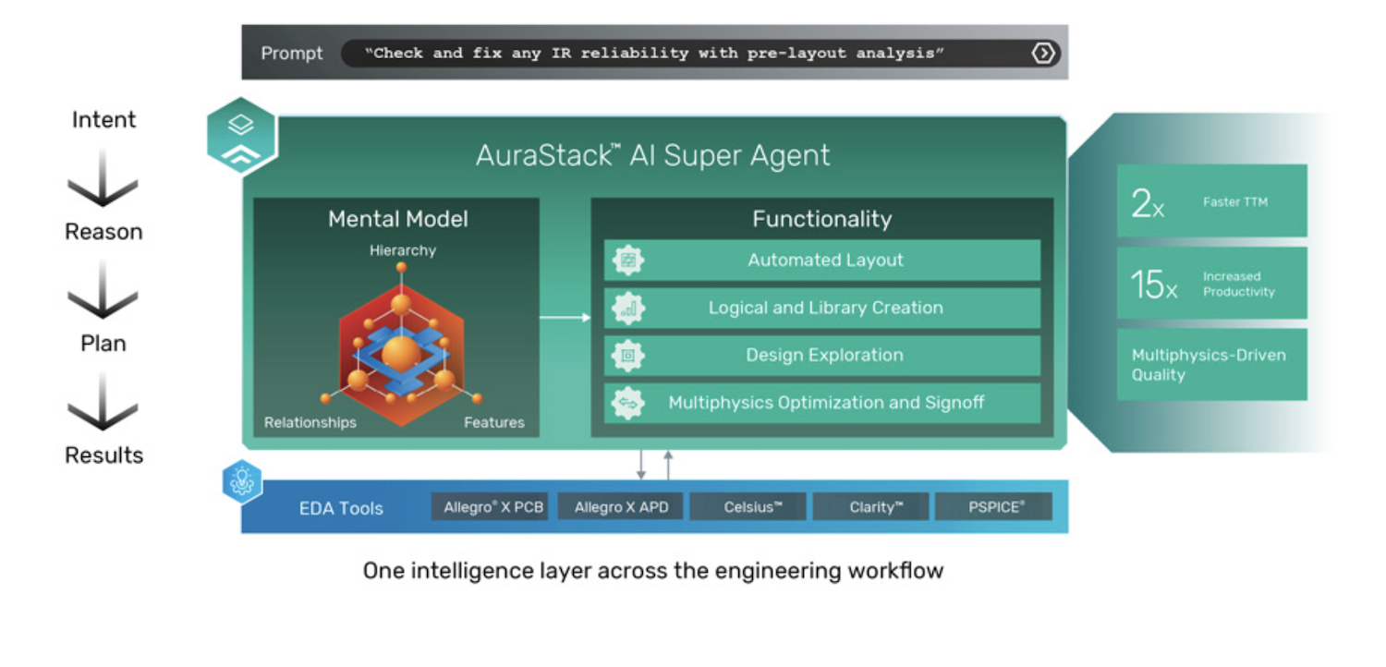
Task: Click the gear icon beside Design Exploration
Action: pos(628,356)
